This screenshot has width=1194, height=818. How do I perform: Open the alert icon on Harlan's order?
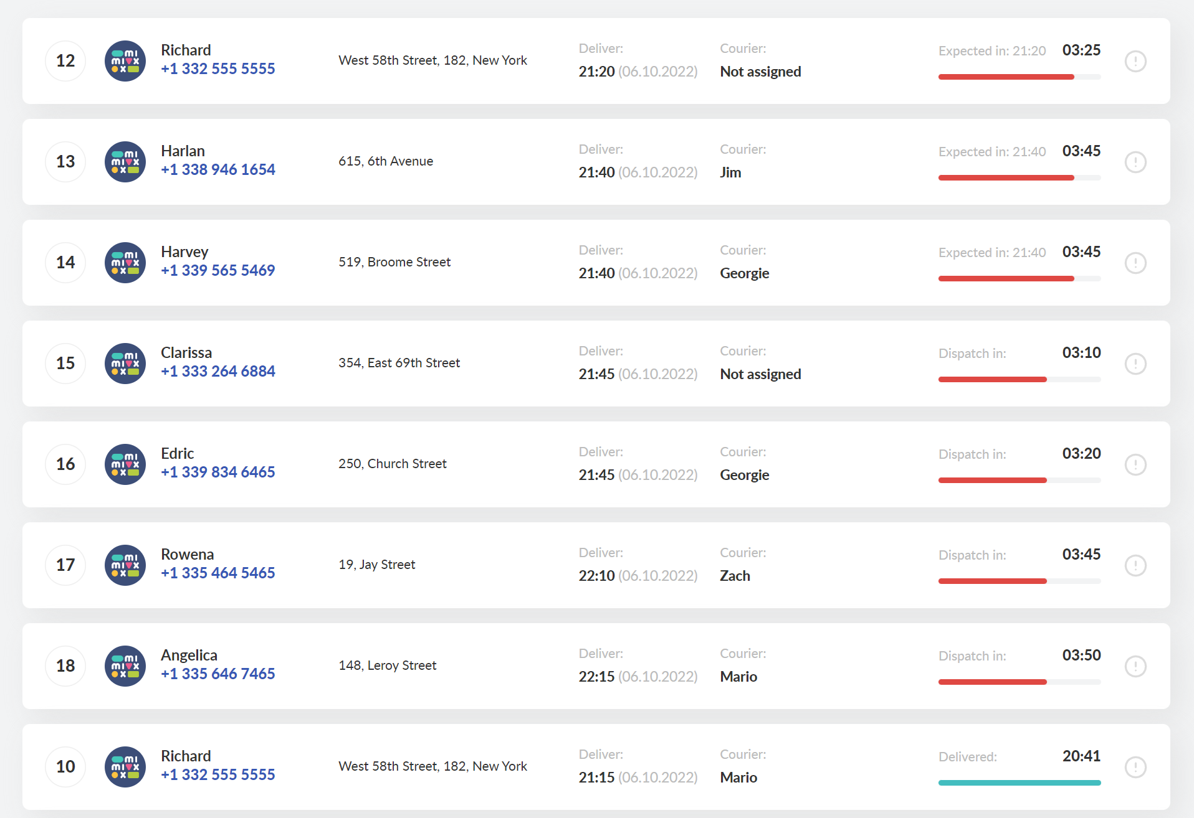coord(1135,162)
